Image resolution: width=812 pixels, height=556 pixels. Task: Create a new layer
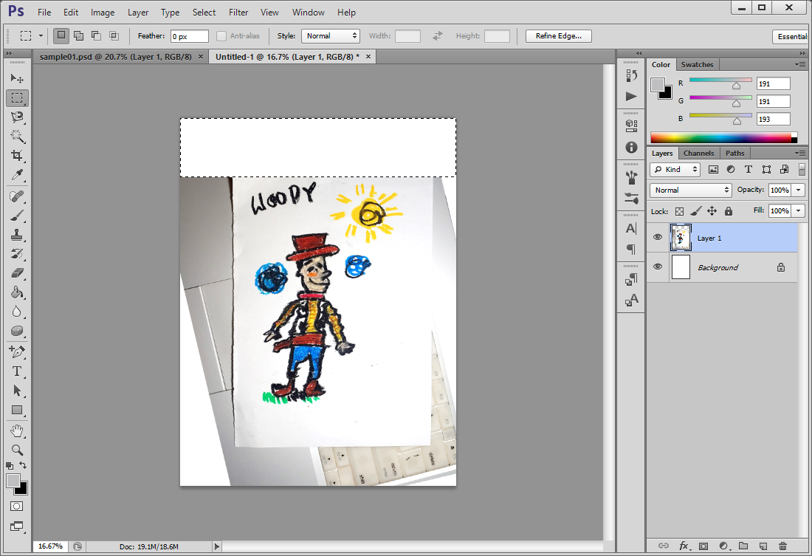pos(763,546)
